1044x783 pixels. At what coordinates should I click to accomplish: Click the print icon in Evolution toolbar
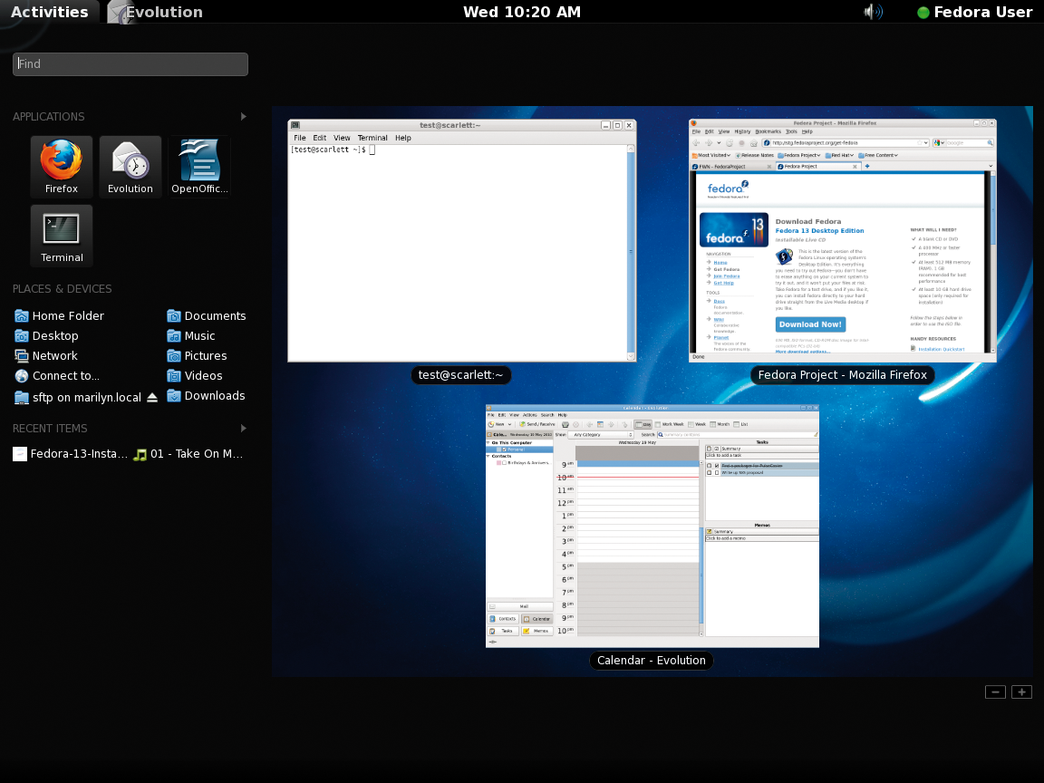(x=565, y=424)
